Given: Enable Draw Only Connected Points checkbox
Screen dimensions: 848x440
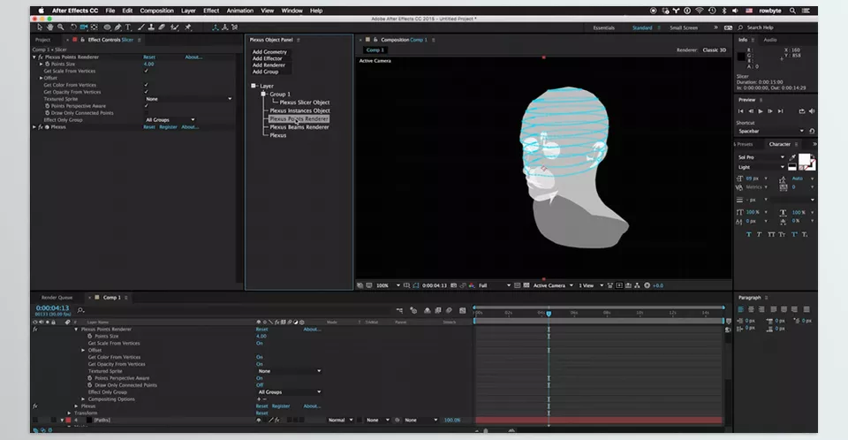Looking at the screenshot, I should (x=146, y=112).
